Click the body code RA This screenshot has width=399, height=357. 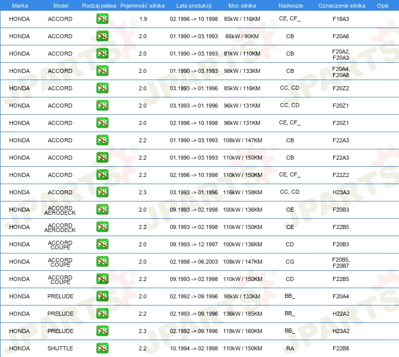point(290,348)
